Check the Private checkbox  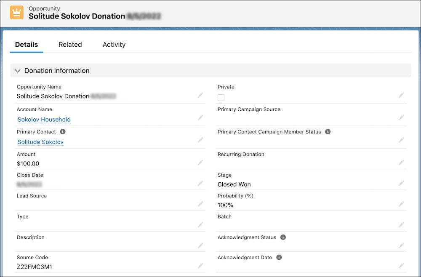pyautogui.click(x=221, y=97)
